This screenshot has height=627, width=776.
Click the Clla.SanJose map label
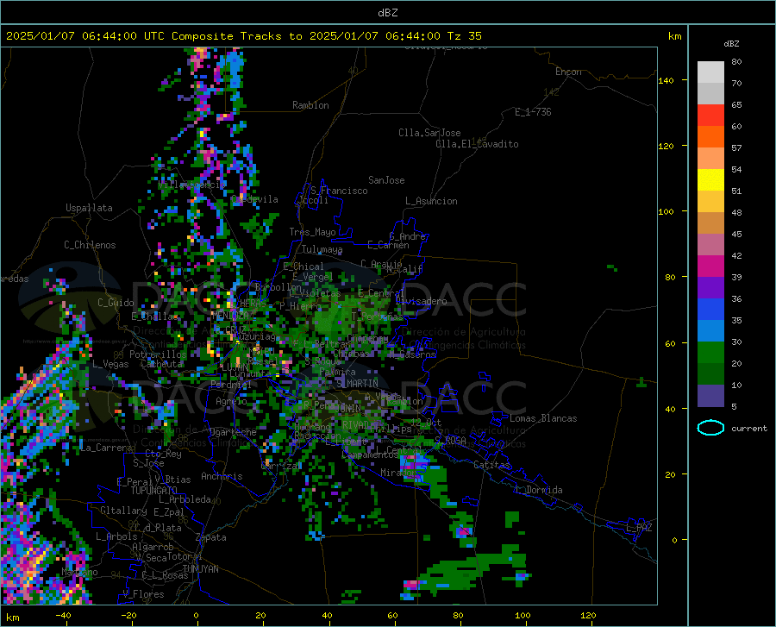coord(429,133)
